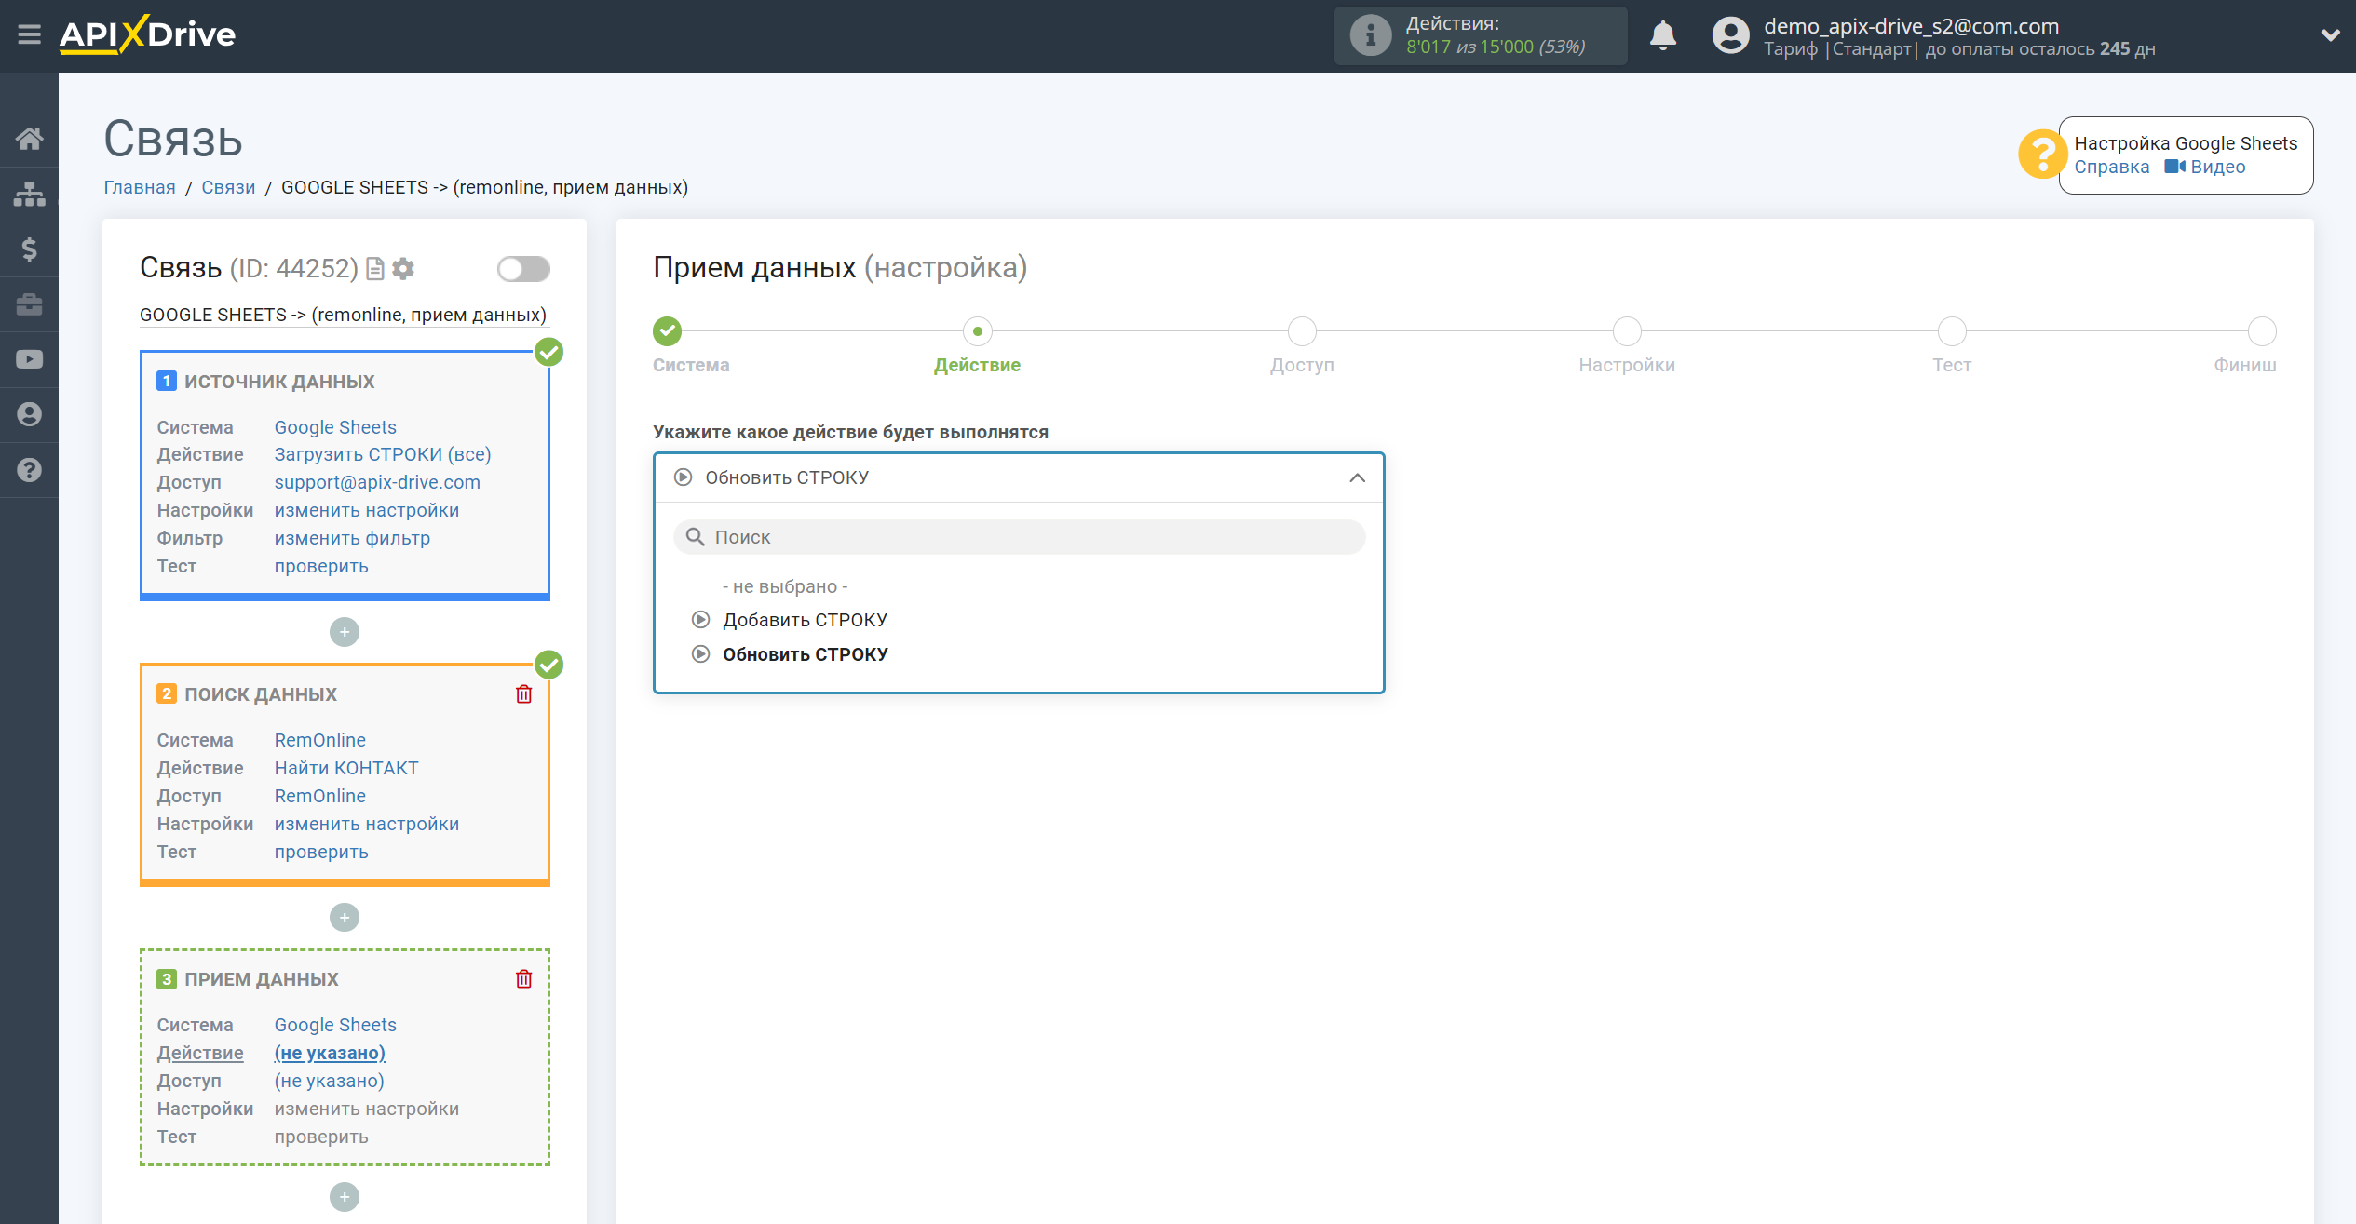
Task: Click the actions info icon
Action: (1370, 35)
